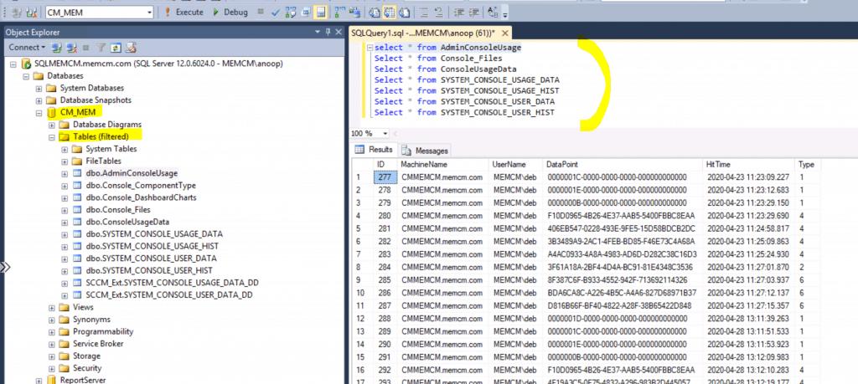The width and height of the screenshot is (858, 384).
Task: Collapse the query outline at first select
Action: [x=370, y=48]
